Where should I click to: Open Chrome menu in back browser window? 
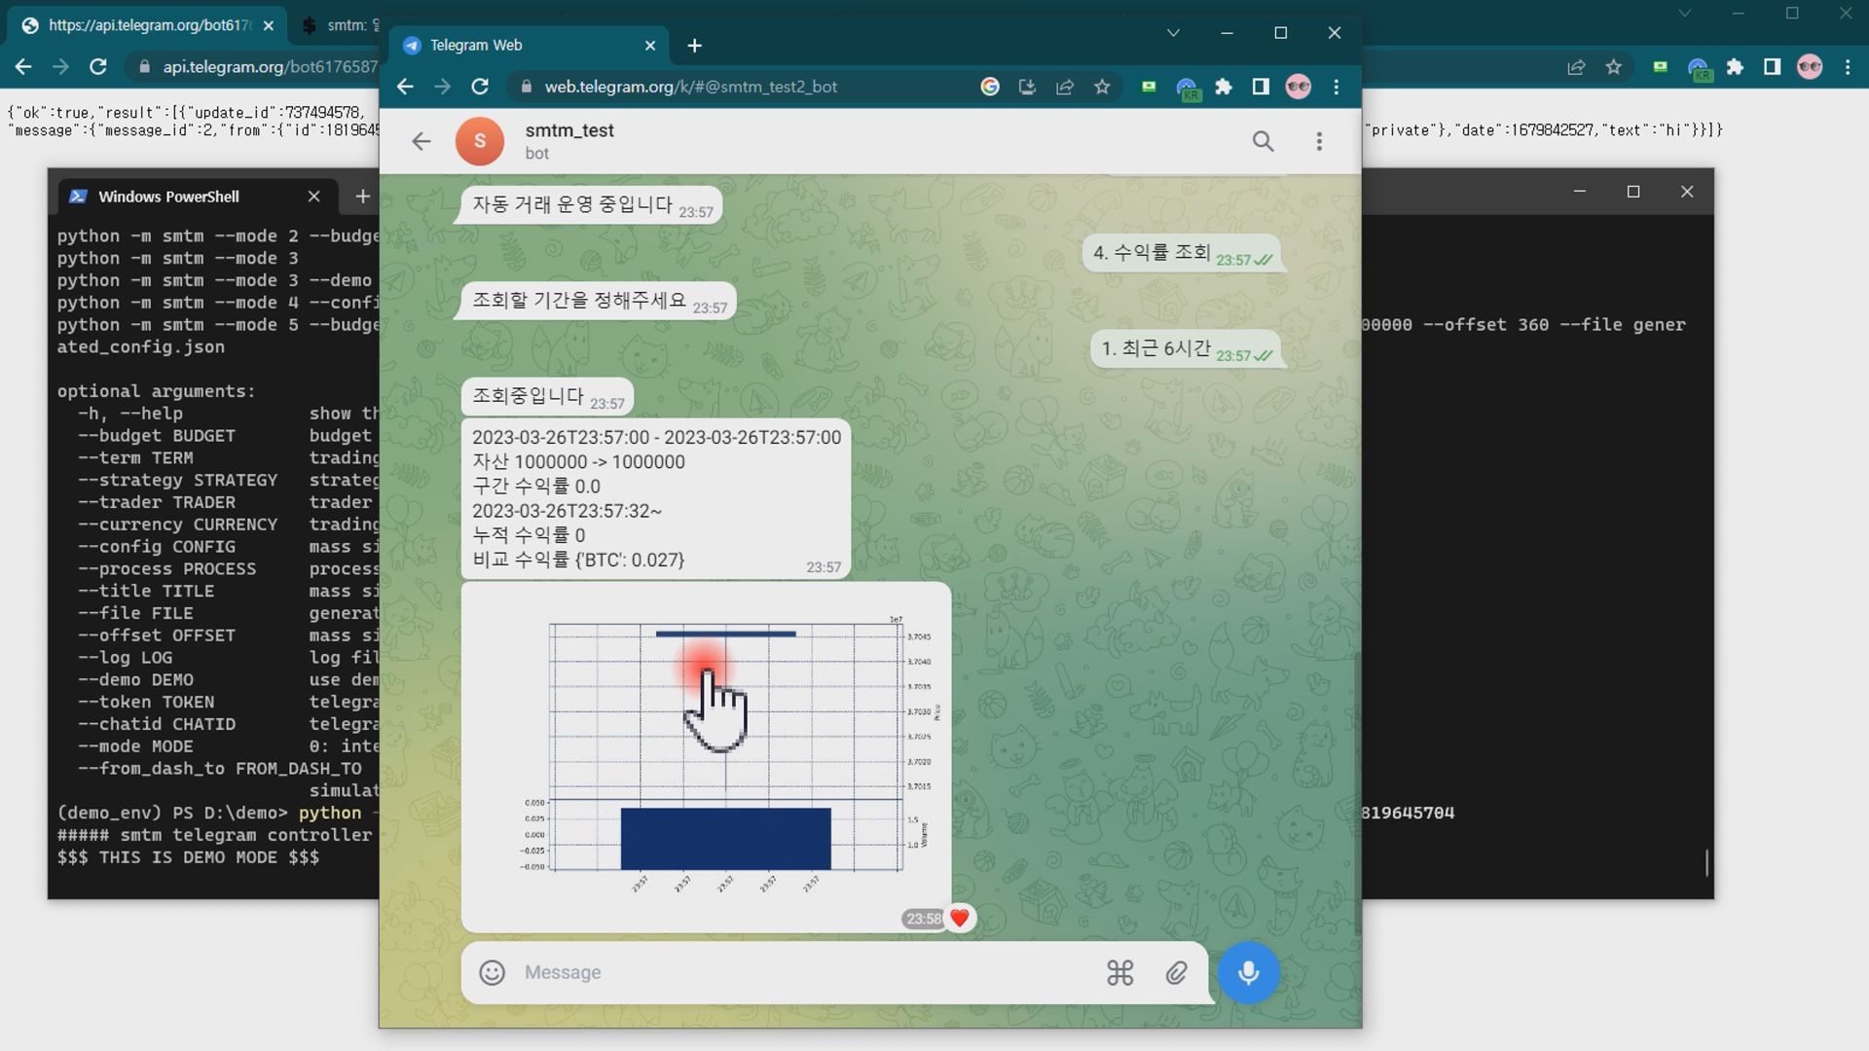(1848, 66)
